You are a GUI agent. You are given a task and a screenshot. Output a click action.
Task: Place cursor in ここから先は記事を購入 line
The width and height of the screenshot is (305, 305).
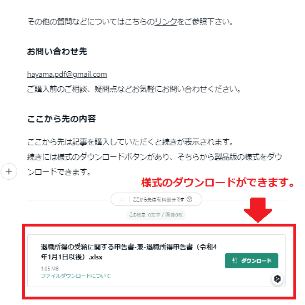tap(130, 142)
